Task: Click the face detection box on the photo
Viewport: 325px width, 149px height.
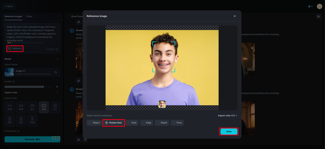Action: pos(164,57)
